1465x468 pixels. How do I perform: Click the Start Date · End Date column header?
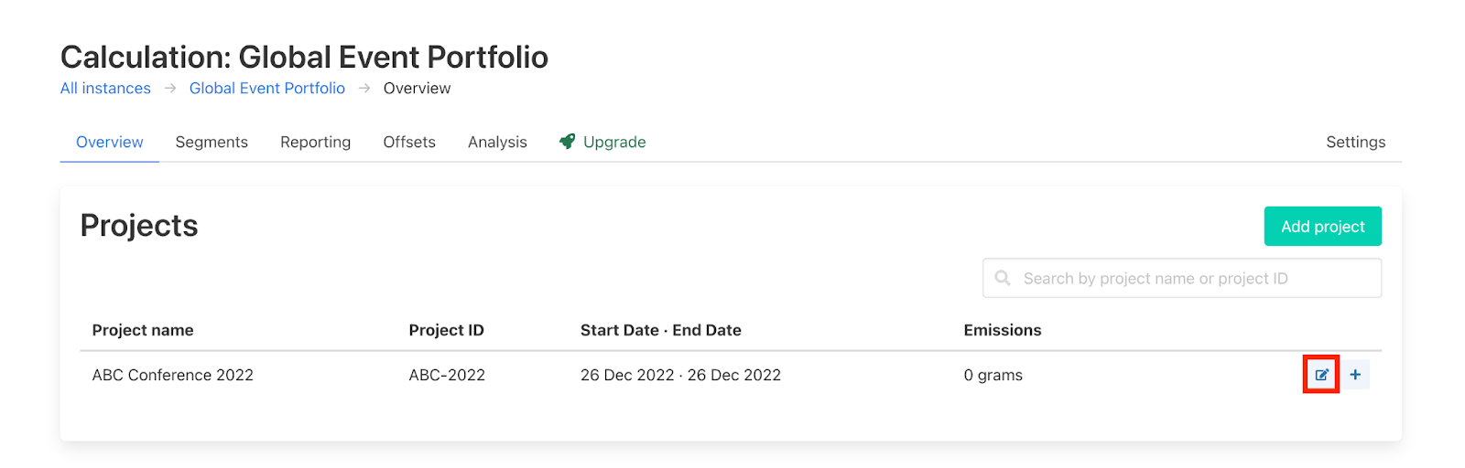660,330
